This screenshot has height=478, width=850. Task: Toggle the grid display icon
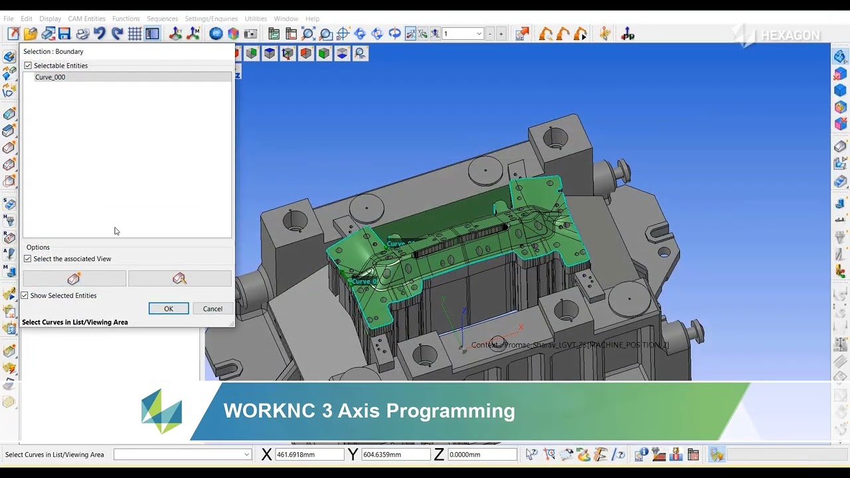tap(135, 34)
